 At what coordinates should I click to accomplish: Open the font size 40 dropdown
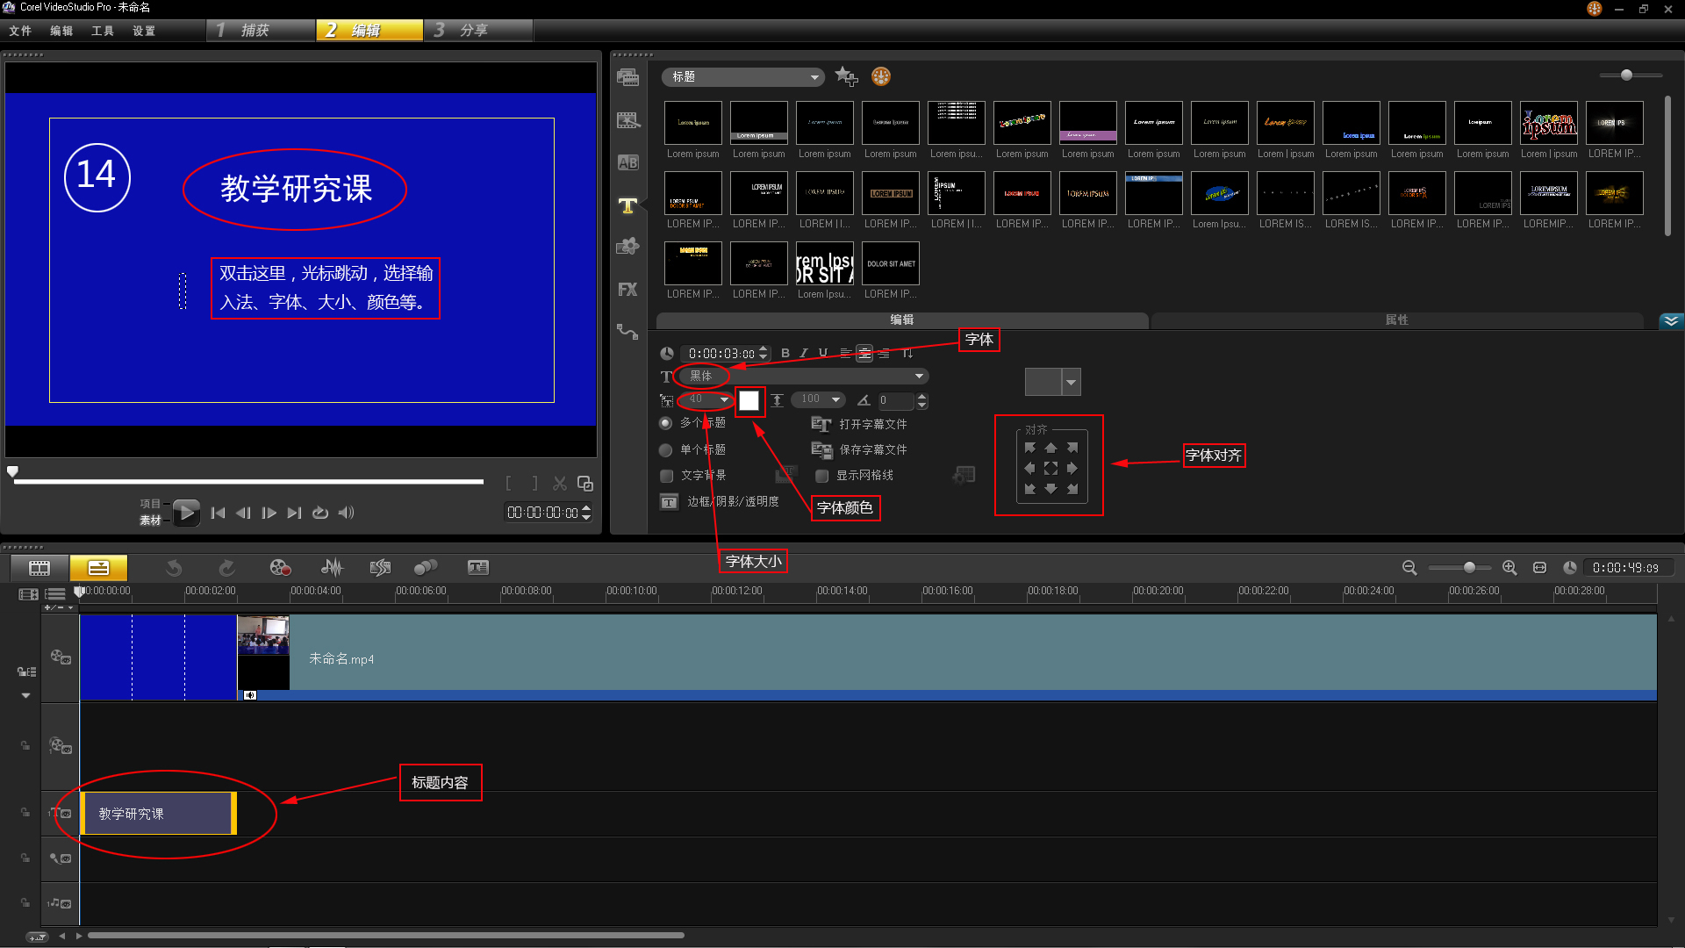click(724, 400)
